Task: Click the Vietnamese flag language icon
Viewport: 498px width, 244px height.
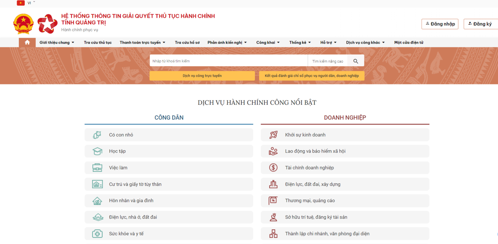Action: point(21,3)
